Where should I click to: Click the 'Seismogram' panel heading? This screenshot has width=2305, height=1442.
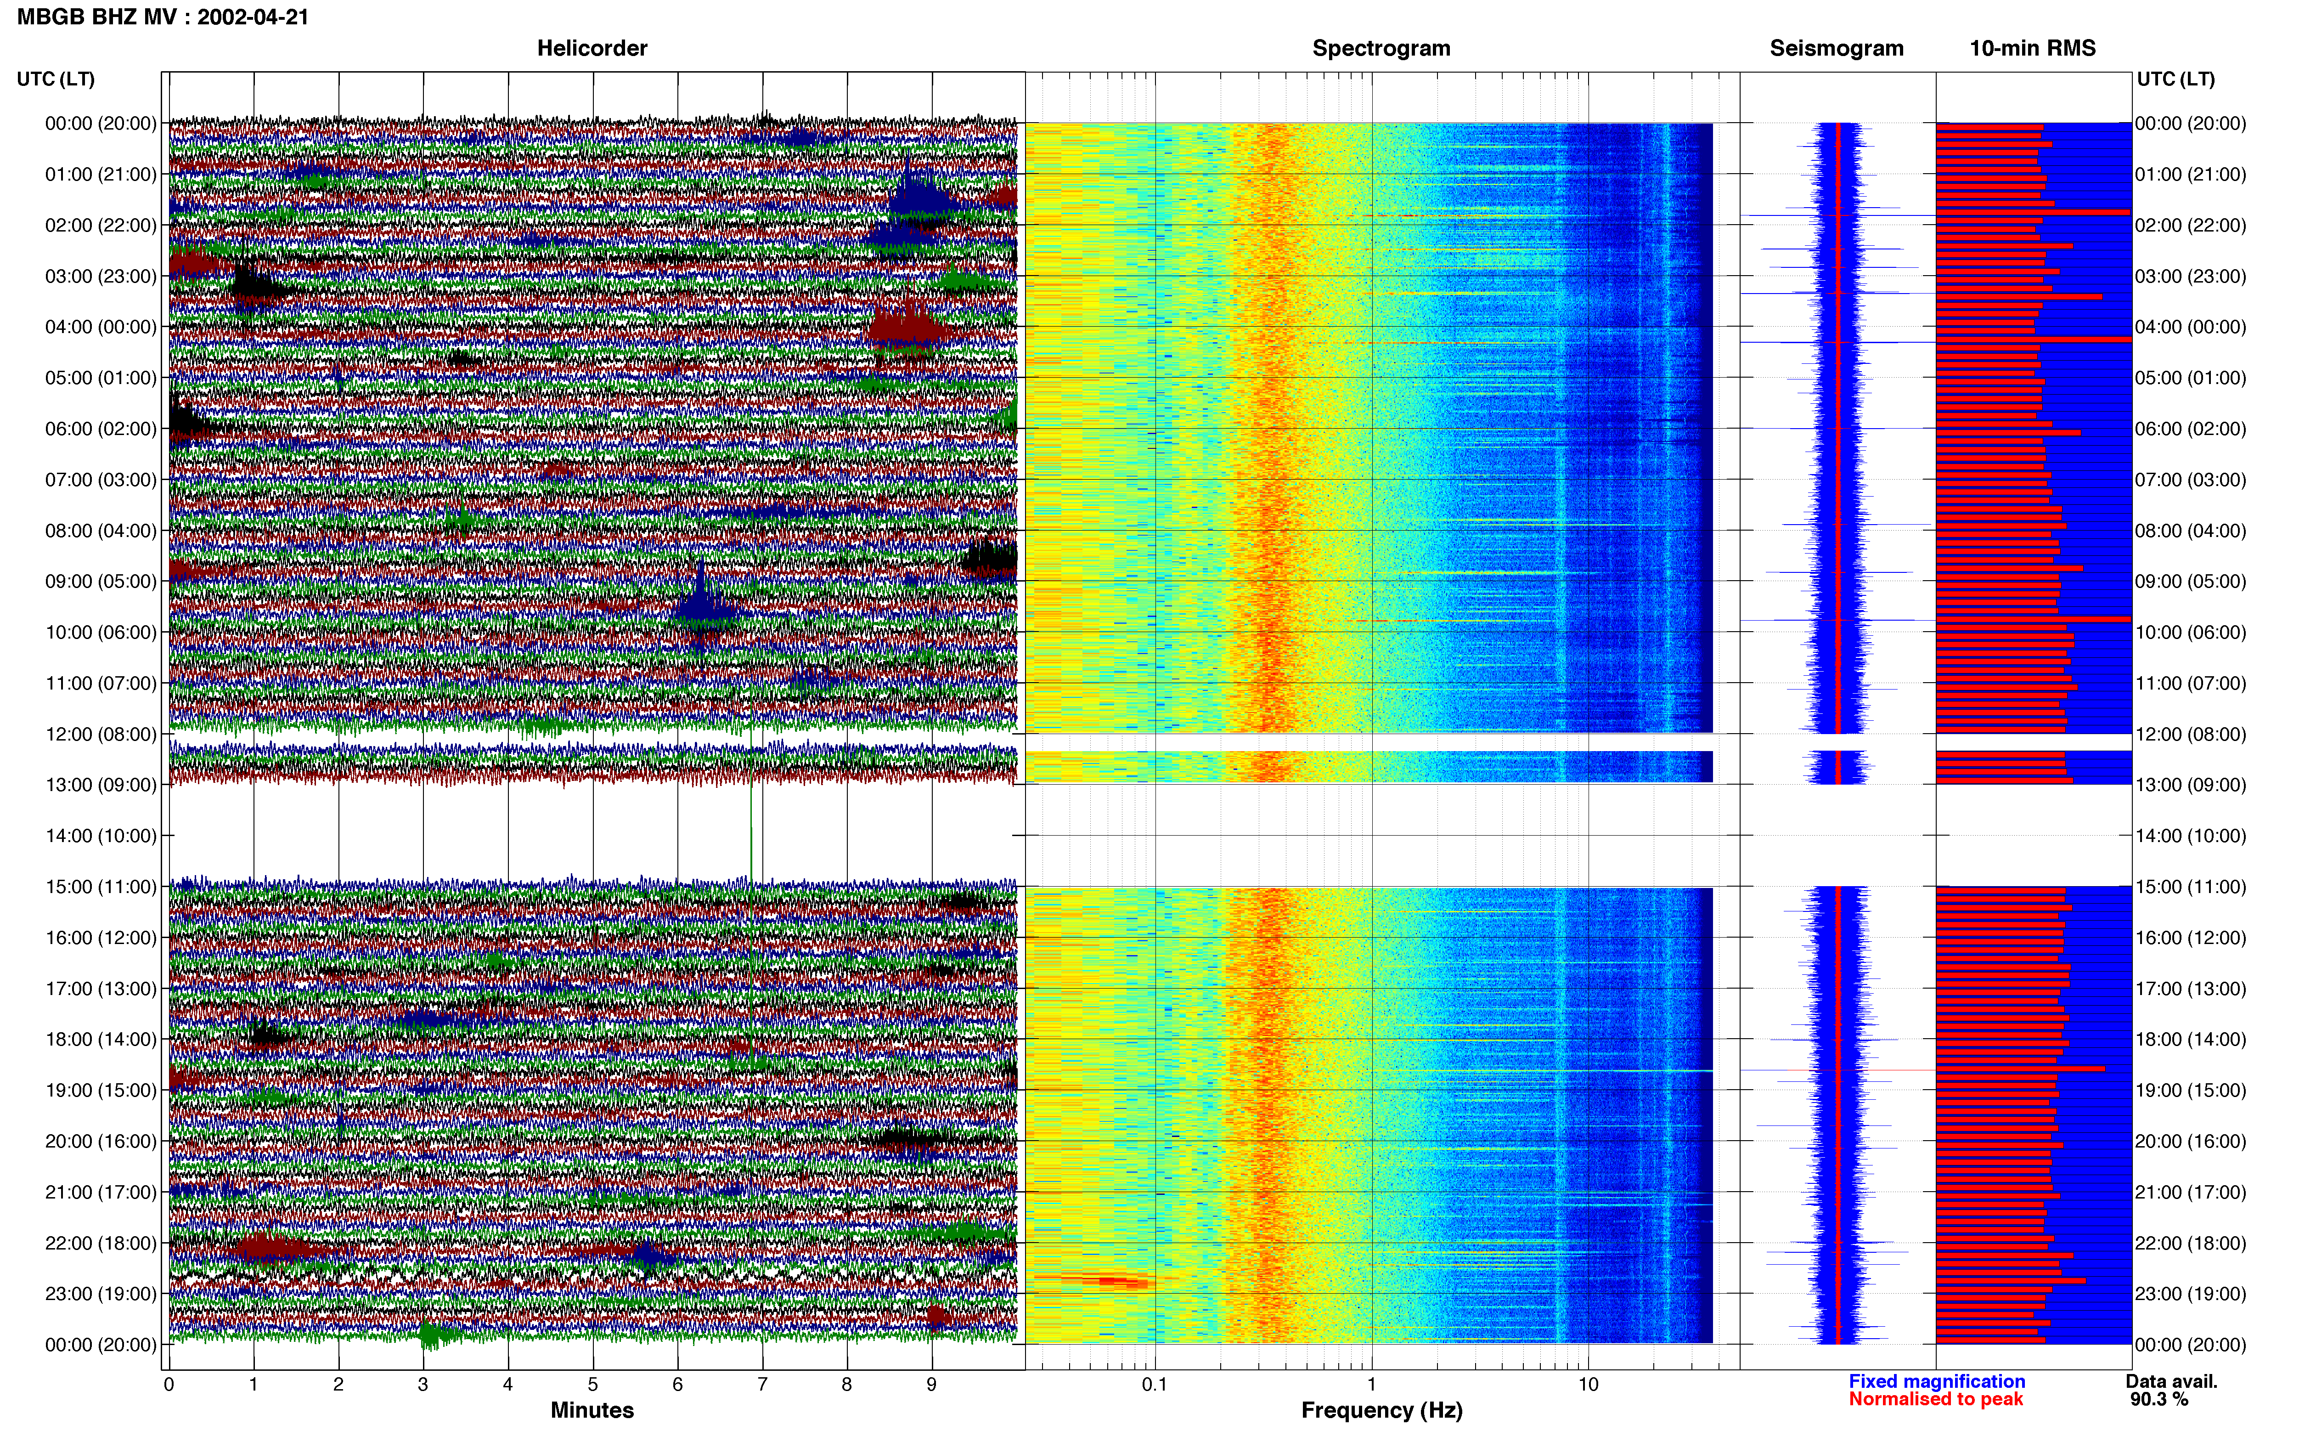tap(1836, 49)
